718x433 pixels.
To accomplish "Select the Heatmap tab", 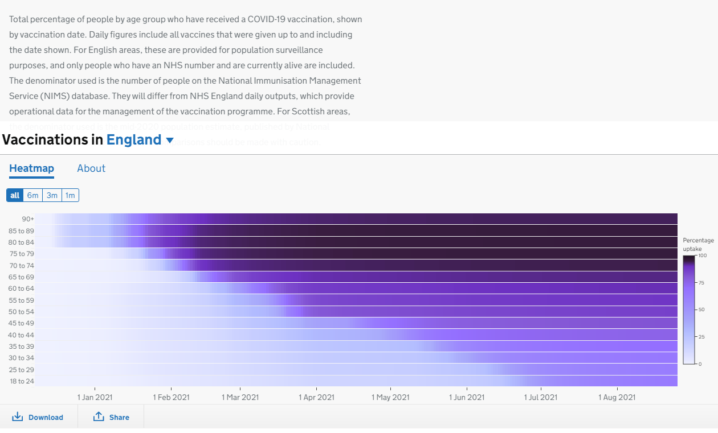I will pyautogui.click(x=31, y=168).
